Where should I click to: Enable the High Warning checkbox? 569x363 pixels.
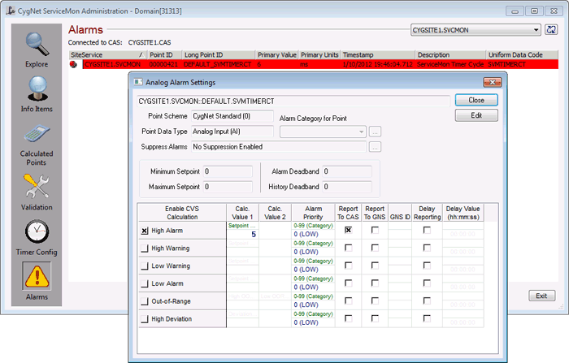point(145,248)
